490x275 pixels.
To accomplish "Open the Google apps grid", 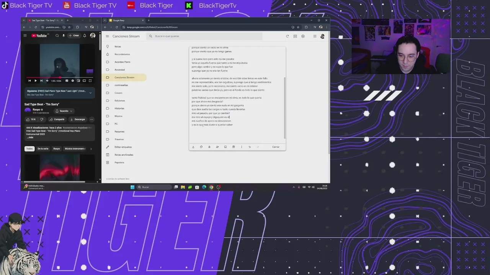I will [x=315, y=36].
